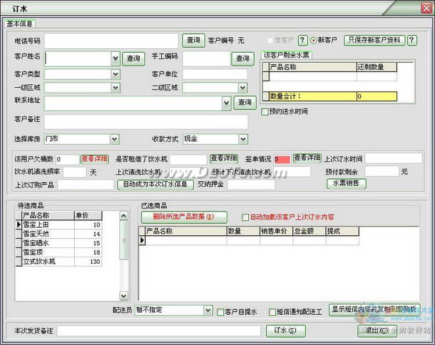Click 查看详细 beside 签单情况

(307, 158)
